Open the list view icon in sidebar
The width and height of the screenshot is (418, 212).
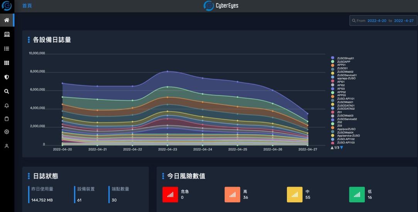(x=7, y=48)
